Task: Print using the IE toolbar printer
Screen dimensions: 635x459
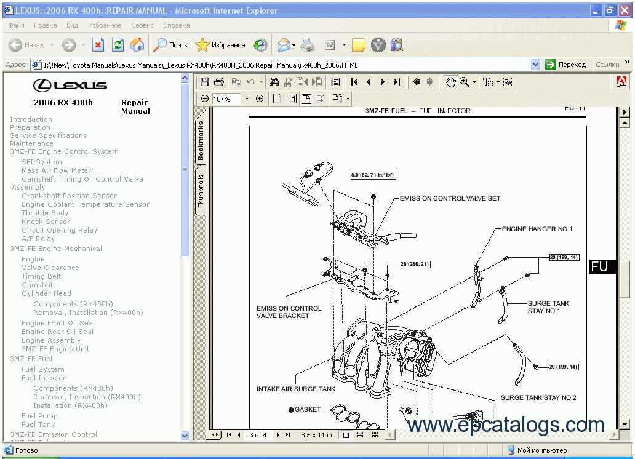Action: point(308,45)
